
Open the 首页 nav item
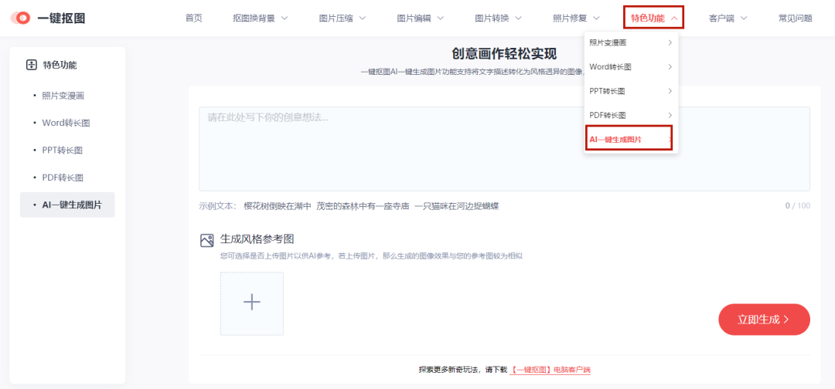point(194,18)
